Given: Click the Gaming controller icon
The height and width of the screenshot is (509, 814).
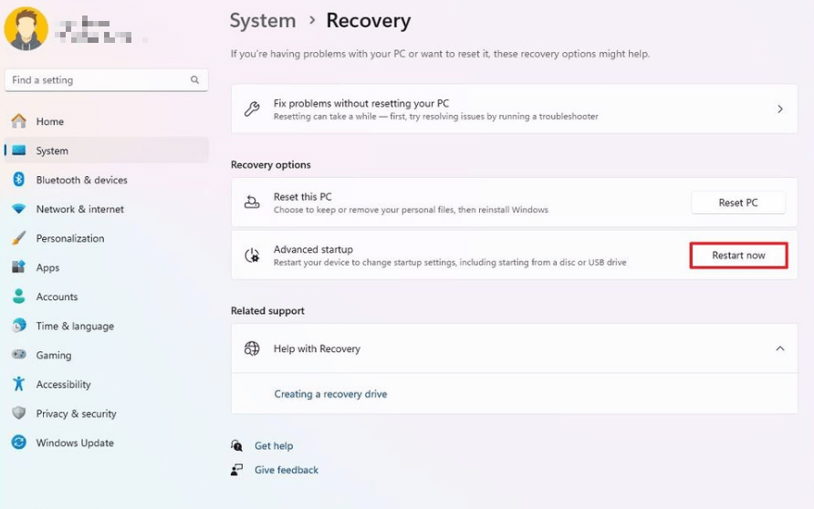Looking at the screenshot, I should (x=18, y=355).
